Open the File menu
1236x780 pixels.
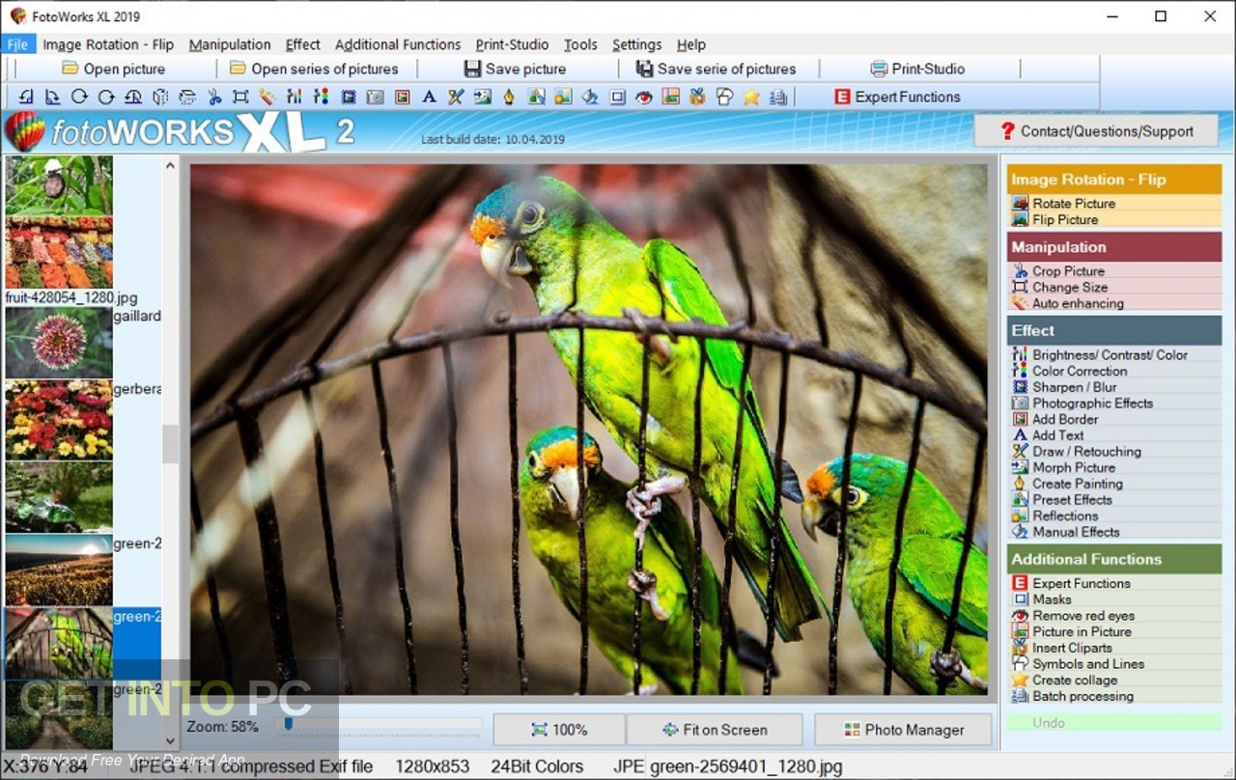[x=17, y=44]
